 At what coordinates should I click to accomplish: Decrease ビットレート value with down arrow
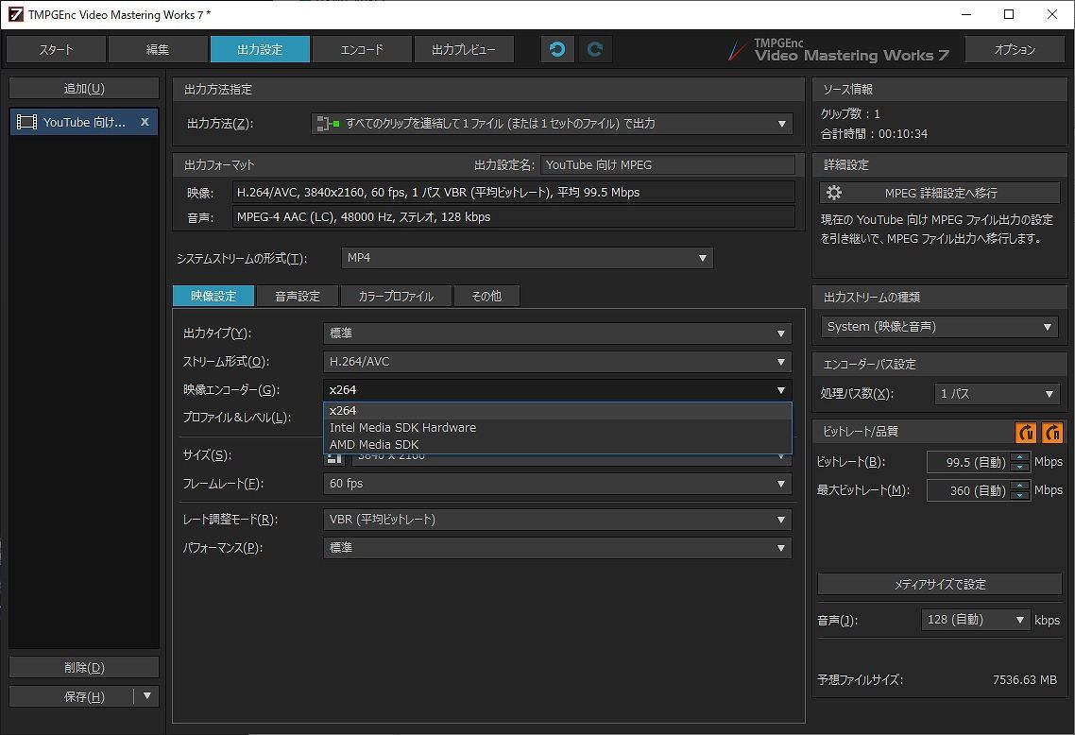[x=1020, y=467]
